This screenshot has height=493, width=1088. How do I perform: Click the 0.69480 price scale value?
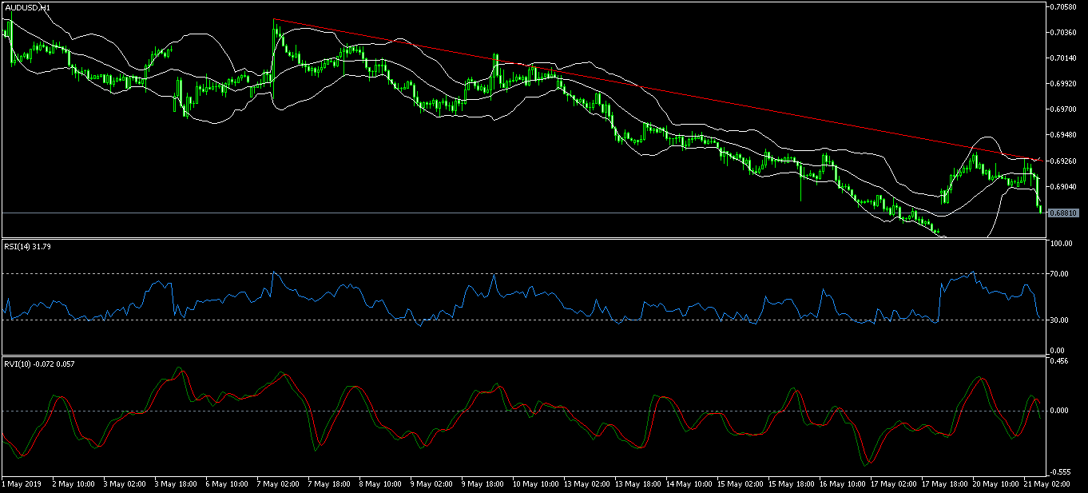pyautogui.click(x=1063, y=135)
